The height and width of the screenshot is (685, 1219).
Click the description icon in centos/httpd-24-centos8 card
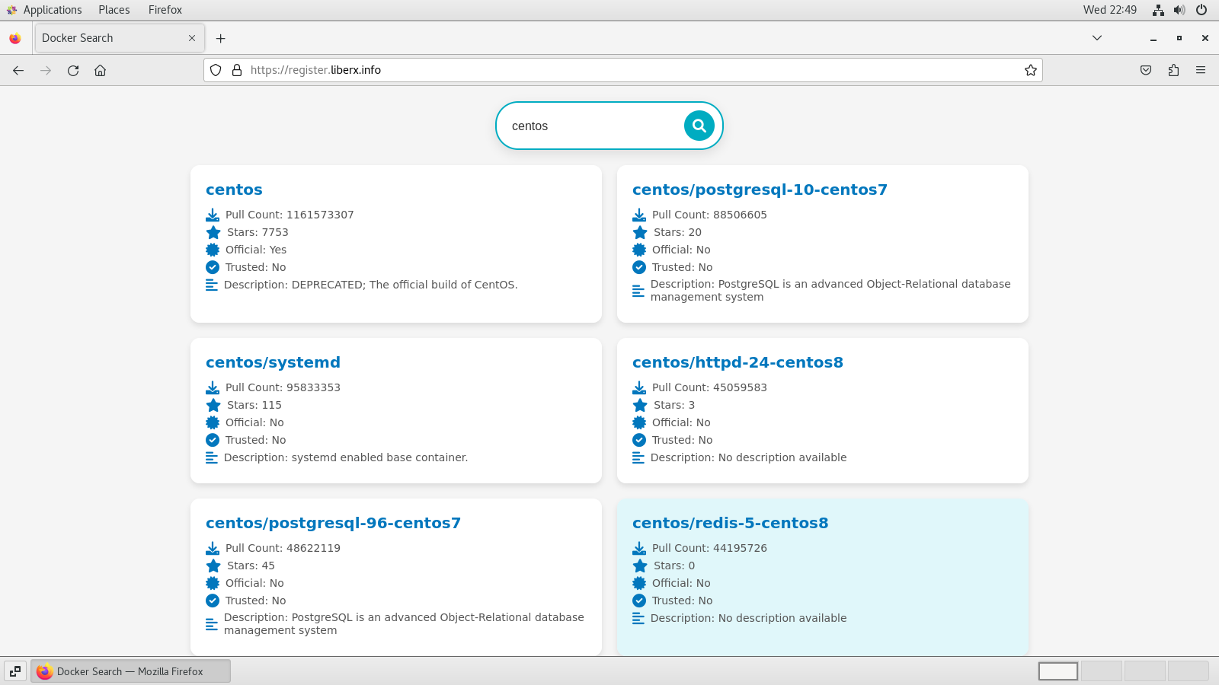[638, 457]
